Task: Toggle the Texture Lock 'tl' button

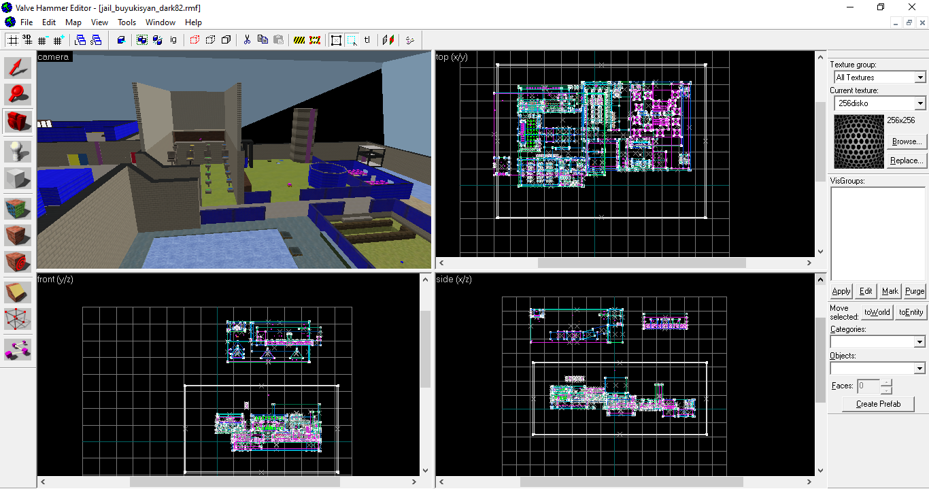Action: [x=367, y=40]
